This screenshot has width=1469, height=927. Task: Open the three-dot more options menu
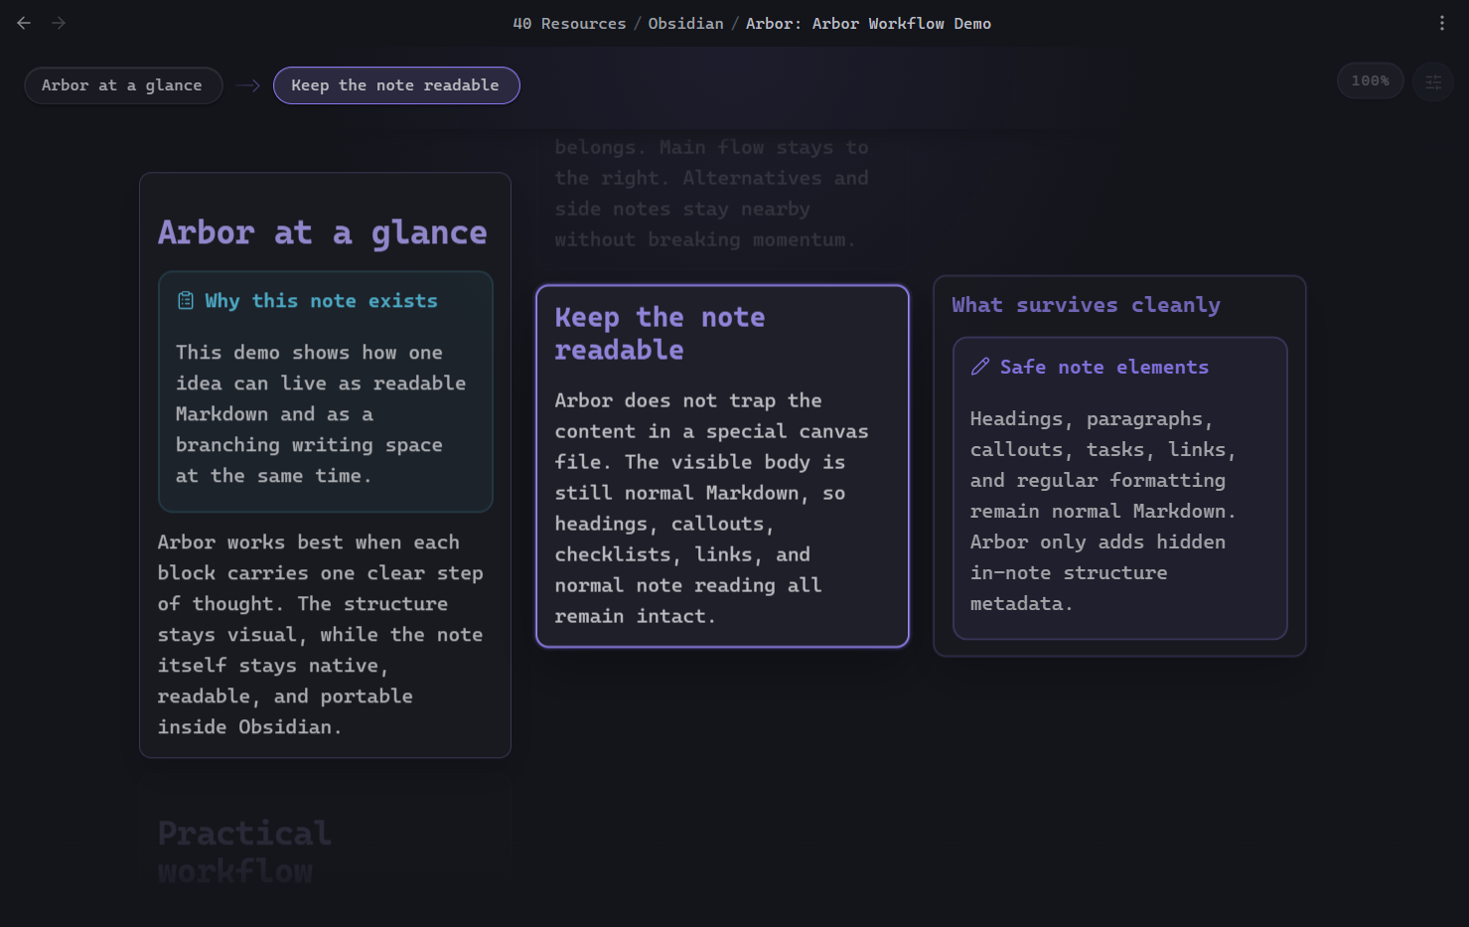(1442, 23)
